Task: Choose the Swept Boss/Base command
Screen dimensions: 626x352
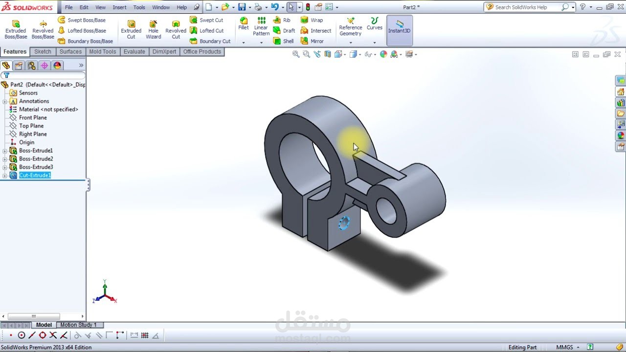Action: tap(82, 20)
